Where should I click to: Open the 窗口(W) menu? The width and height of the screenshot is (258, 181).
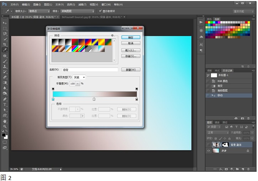[x=106, y=4]
